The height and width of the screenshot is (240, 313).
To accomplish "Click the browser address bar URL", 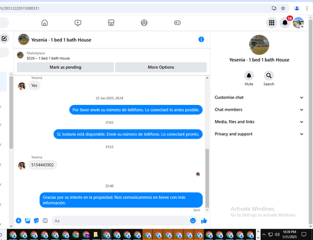I will 19,8.
